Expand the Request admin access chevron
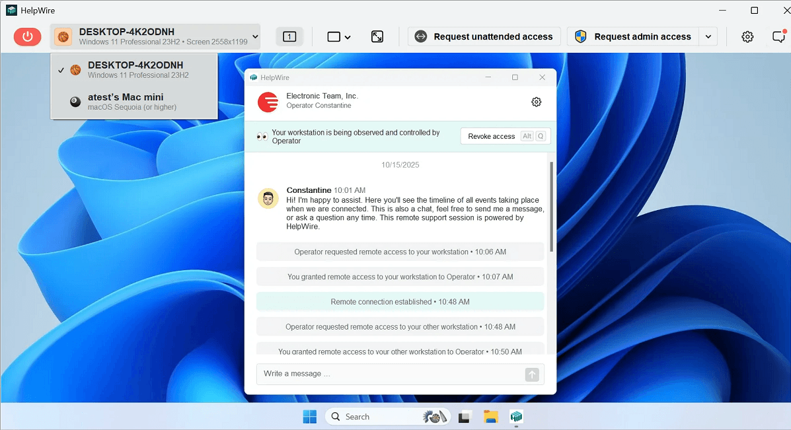Image resolution: width=791 pixels, height=430 pixels. tap(708, 36)
